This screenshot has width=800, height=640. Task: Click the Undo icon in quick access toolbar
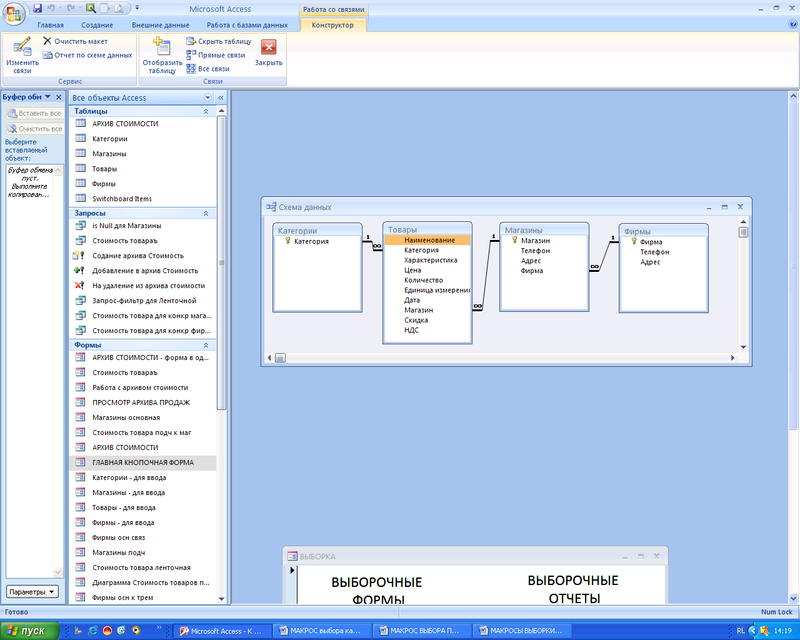pos(51,8)
